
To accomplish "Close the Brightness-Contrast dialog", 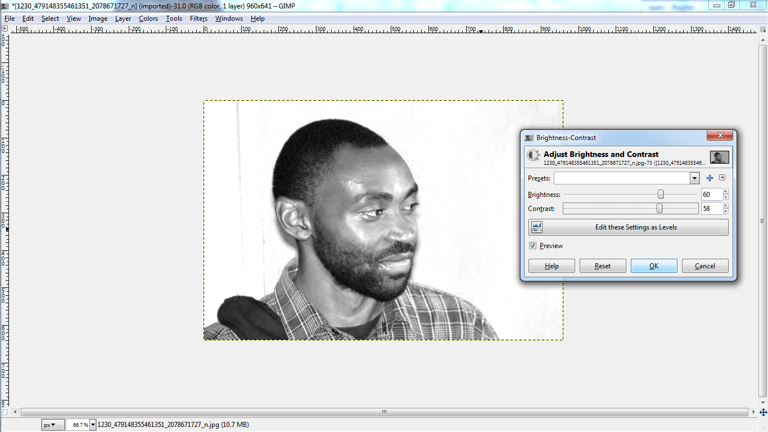I will pyautogui.click(x=720, y=136).
